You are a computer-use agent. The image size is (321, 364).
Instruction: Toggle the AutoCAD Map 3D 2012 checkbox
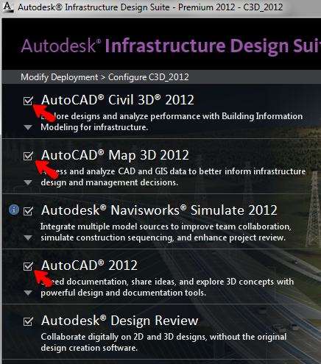(28, 156)
